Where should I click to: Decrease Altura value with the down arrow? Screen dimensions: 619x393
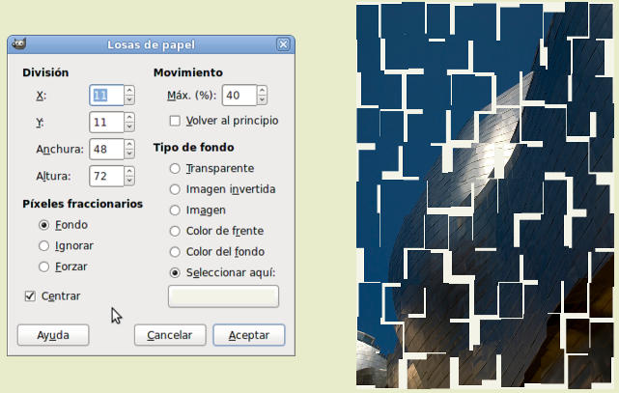click(129, 181)
